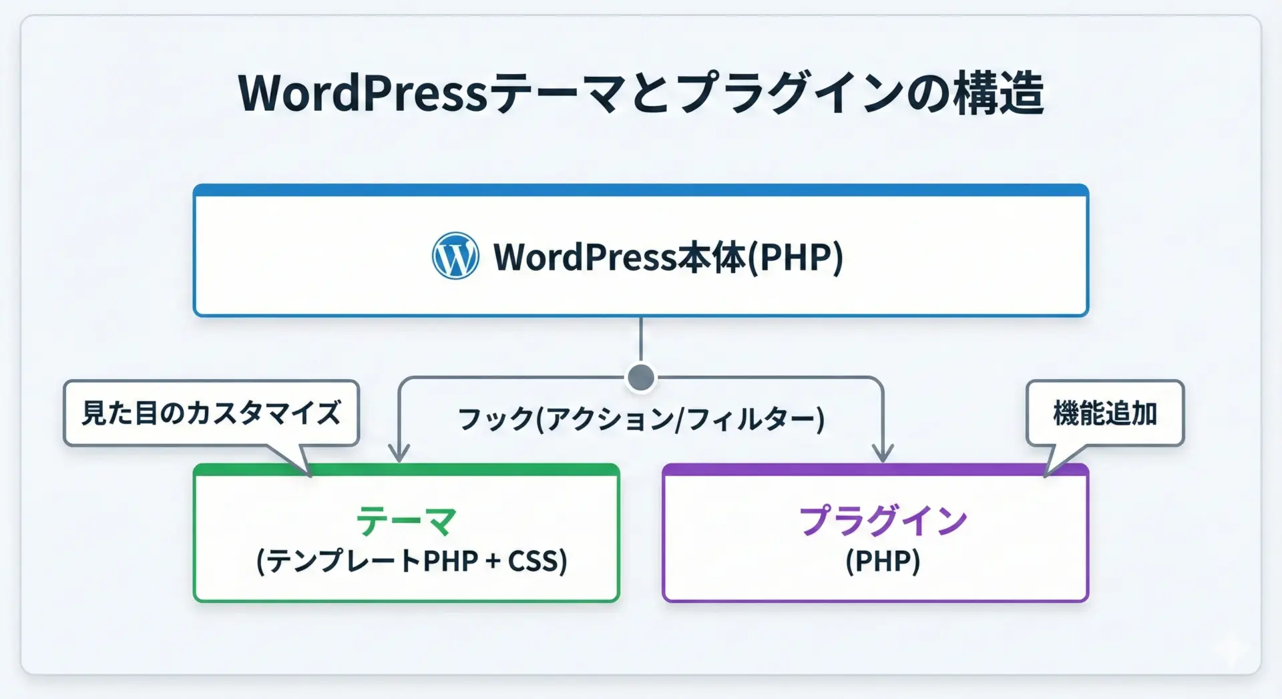Click the (PHP) subtitle under プラグイン
This screenshot has height=699, width=1282.
[x=883, y=561]
